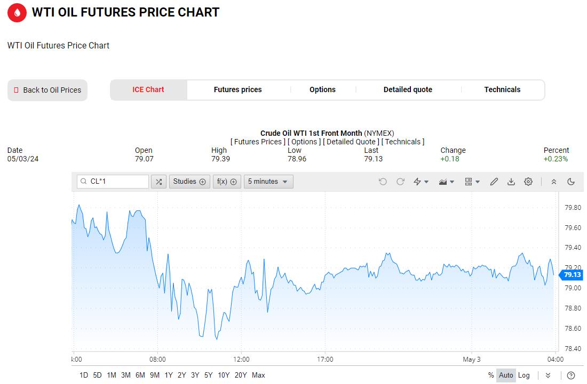Set chart range to 1D
The width and height of the screenshot is (587, 384).
[x=83, y=375]
